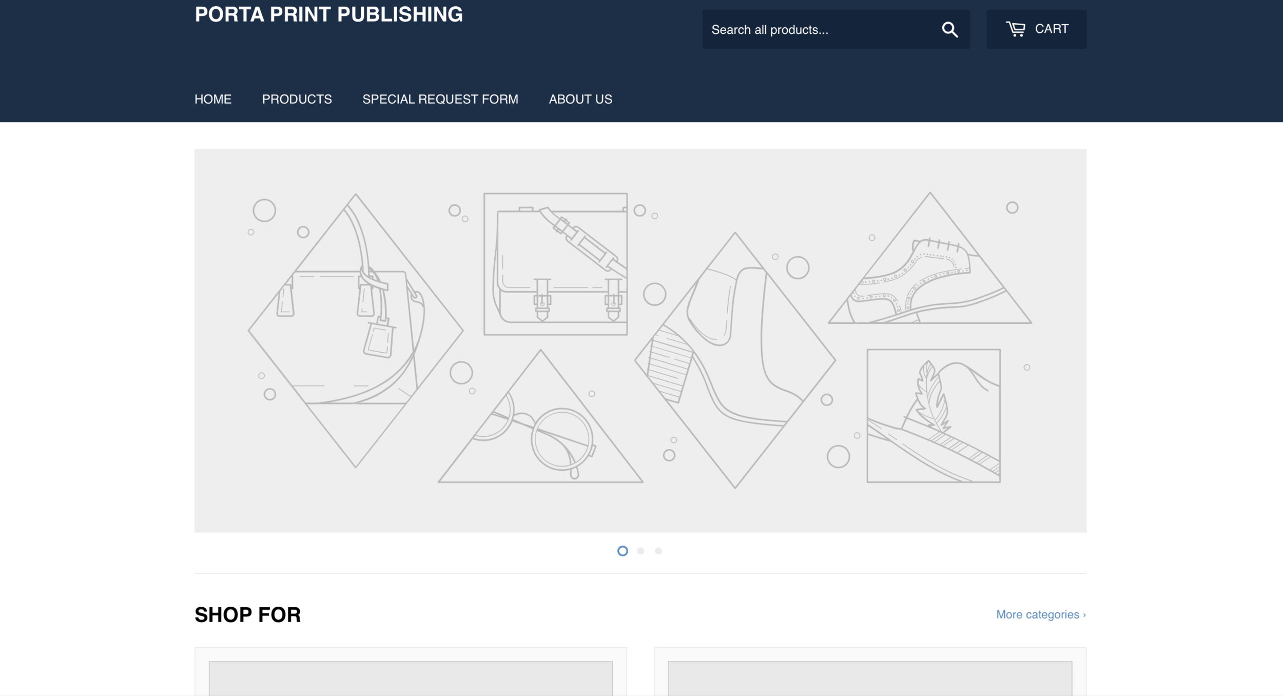Click the shopping cart icon

(x=1015, y=29)
